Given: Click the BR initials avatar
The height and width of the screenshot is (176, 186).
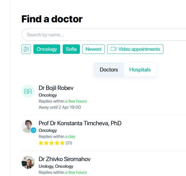Looking at the screenshot, I should point(28,91).
